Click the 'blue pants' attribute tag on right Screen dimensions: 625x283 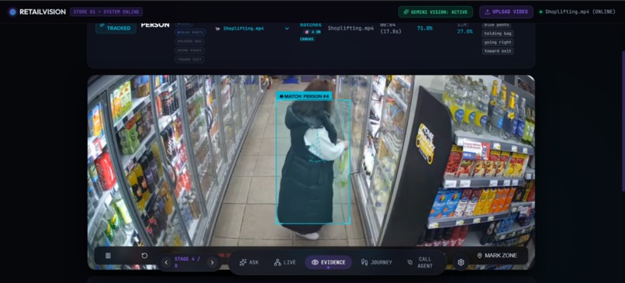496,25
